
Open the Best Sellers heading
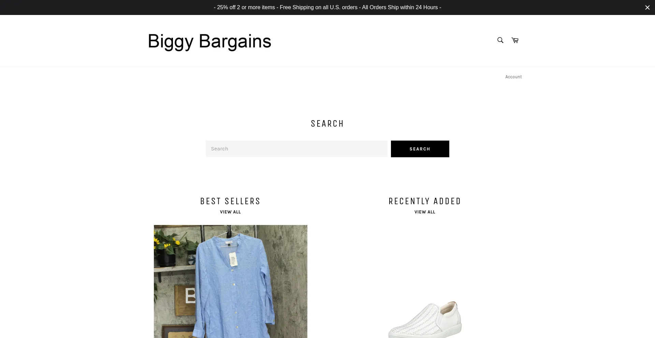(230, 201)
